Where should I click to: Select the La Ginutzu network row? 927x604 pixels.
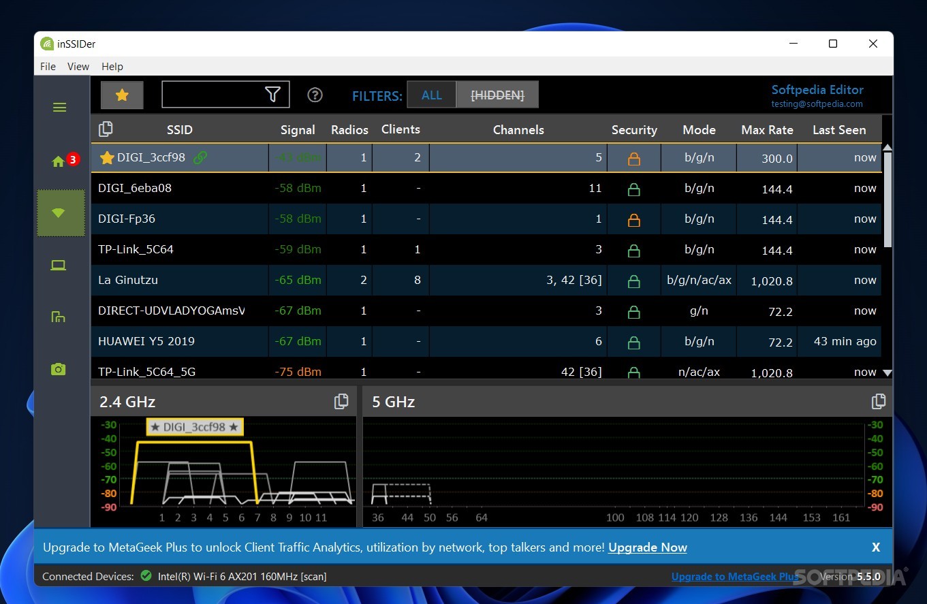(x=486, y=280)
